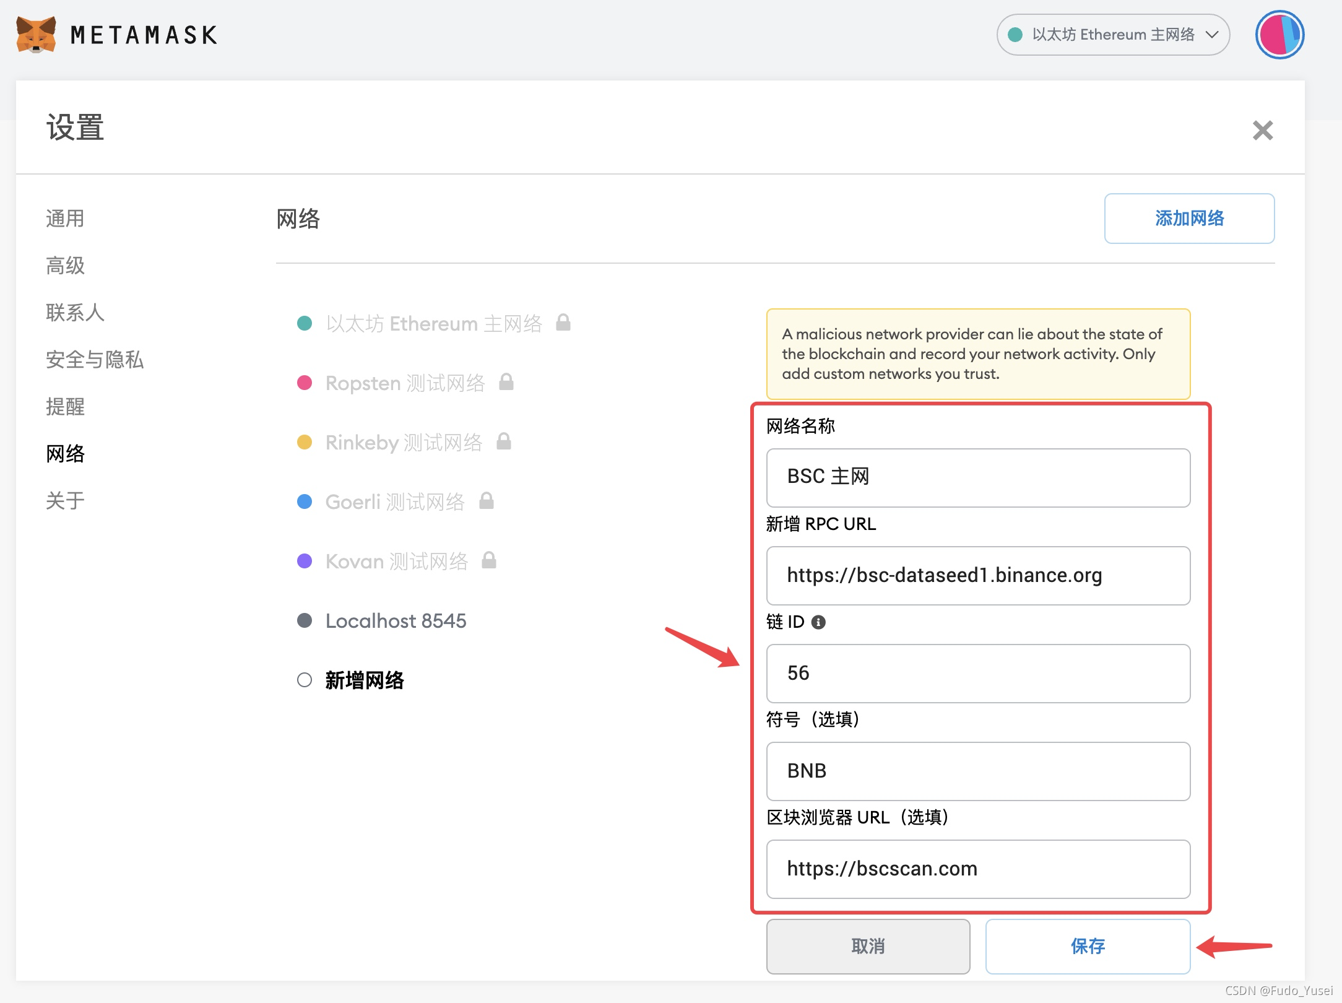Select Kovan 测试网络 in the list
Image resolution: width=1342 pixels, height=1003 pixels.
pos(397,561)
